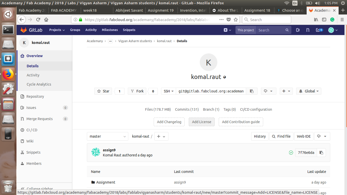This screenshot has height=195, width=347.
Task: Expand the plus dropdown beside notification settings
Action: [x=286, y=91]
